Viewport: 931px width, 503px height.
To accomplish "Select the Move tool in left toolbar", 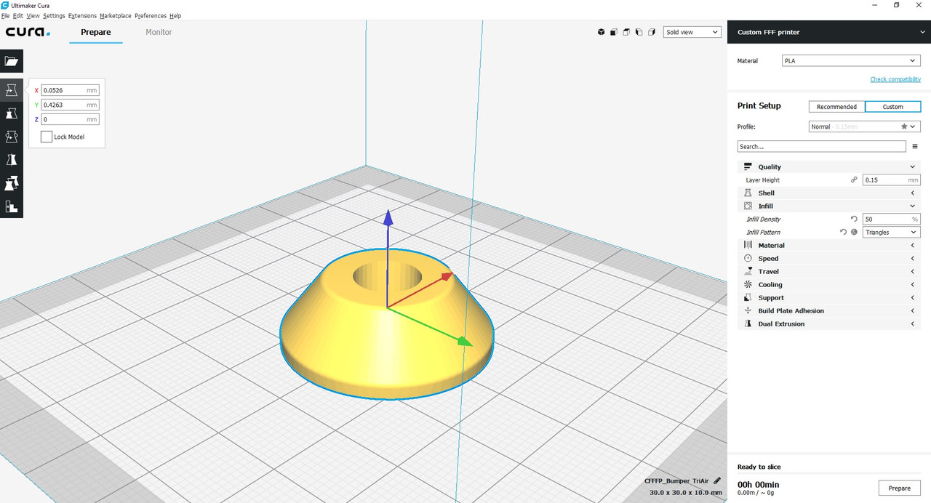I will coord(12,90).
